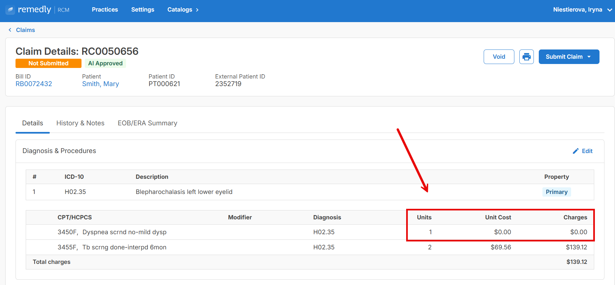Open patient Smith, Mary link
This screenshot has width=615, height=285.
(101, 84)
